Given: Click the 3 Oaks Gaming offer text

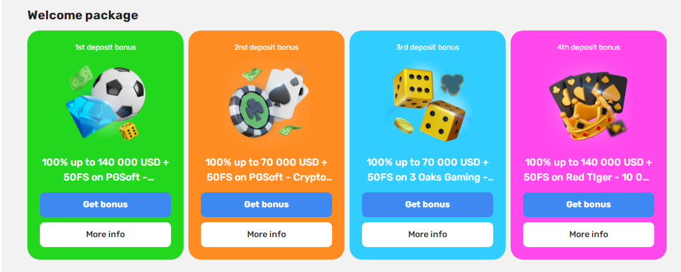Looking at the screenshot, I should [x=427, y=169].
